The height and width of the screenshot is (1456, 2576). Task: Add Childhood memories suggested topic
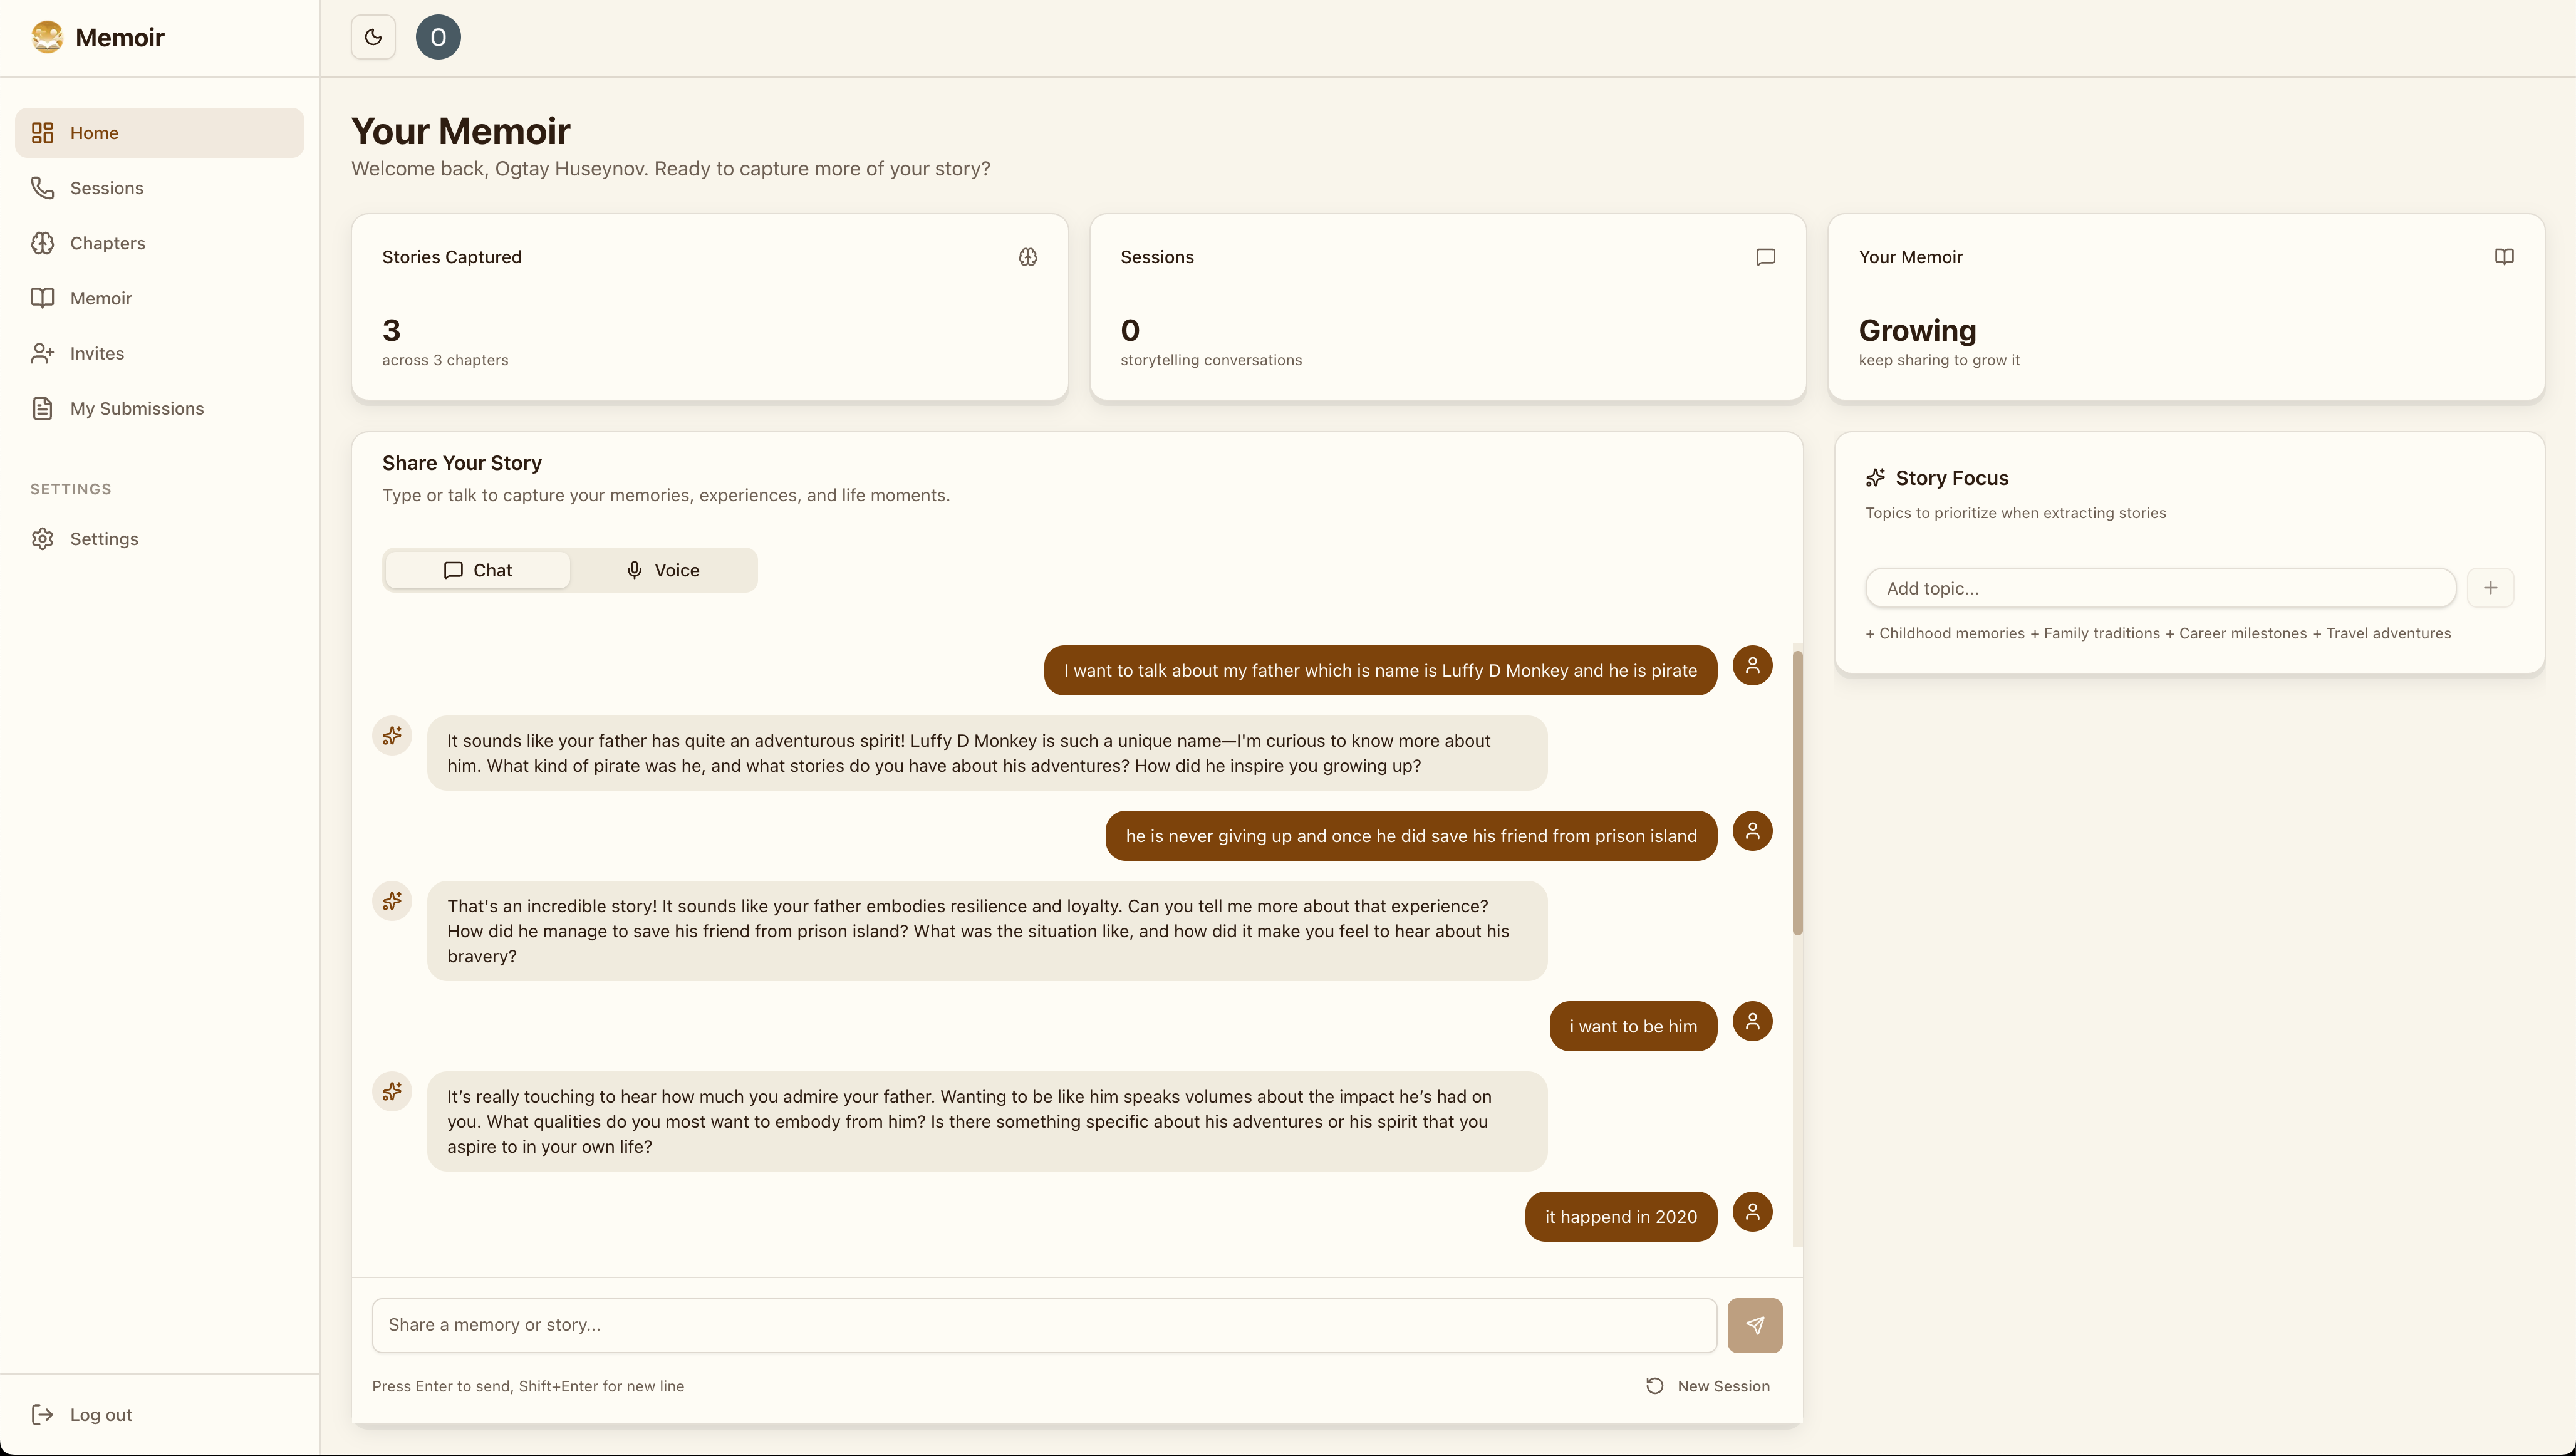click(x=1944, y=633)
